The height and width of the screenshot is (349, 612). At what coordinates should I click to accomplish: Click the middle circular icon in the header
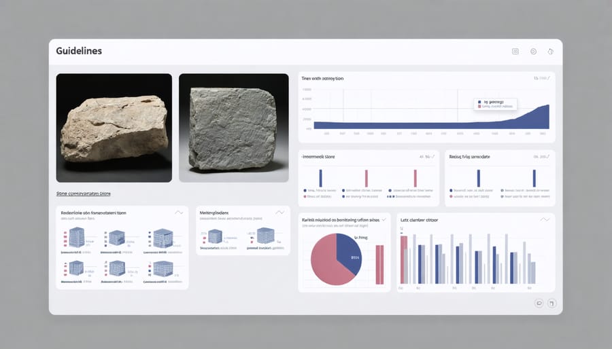pos(533,52)
